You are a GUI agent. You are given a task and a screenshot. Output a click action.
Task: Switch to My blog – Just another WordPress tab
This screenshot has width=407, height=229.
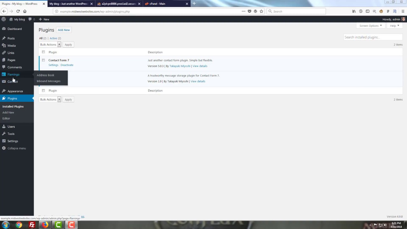pos(71,4)
